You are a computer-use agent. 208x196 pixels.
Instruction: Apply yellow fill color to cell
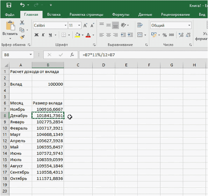[x=78, y=35]
